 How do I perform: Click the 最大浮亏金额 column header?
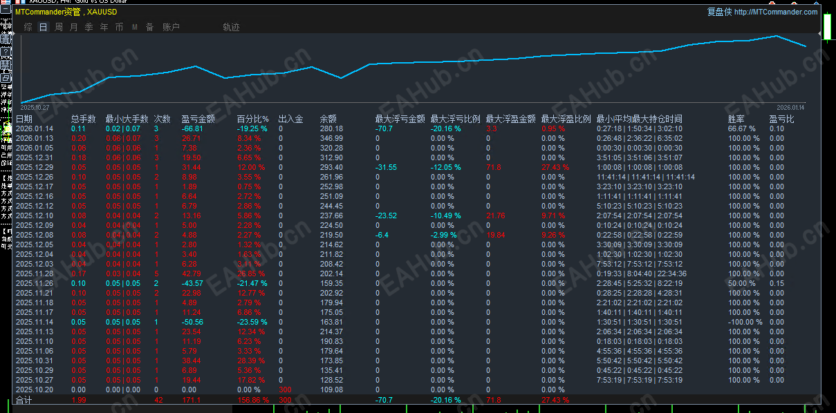tap(400, 119)
